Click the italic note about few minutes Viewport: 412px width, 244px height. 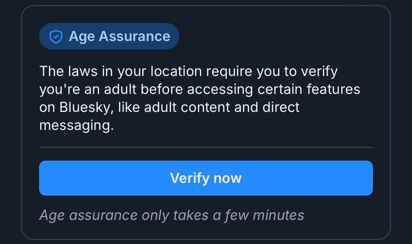[171, 215]
